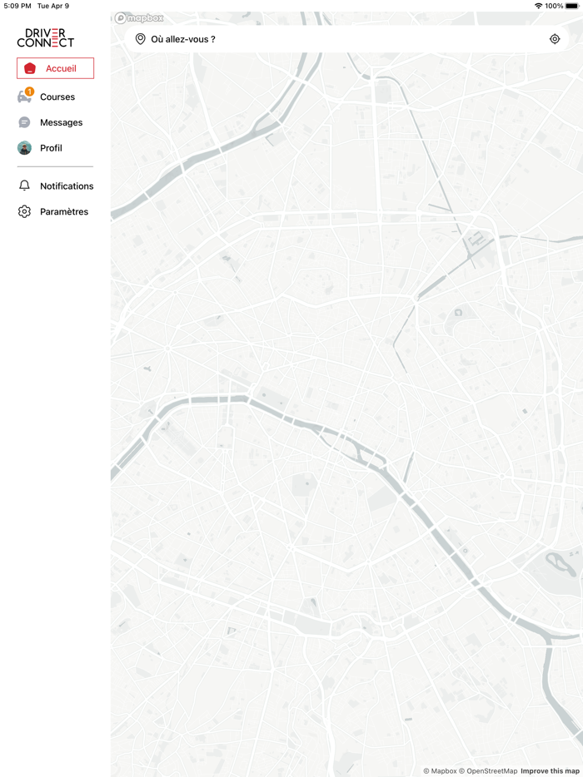This screenshot has width=583, height=777.
Task: Open the © OpenStreetMap attribution link
Action: click(488, 771)
